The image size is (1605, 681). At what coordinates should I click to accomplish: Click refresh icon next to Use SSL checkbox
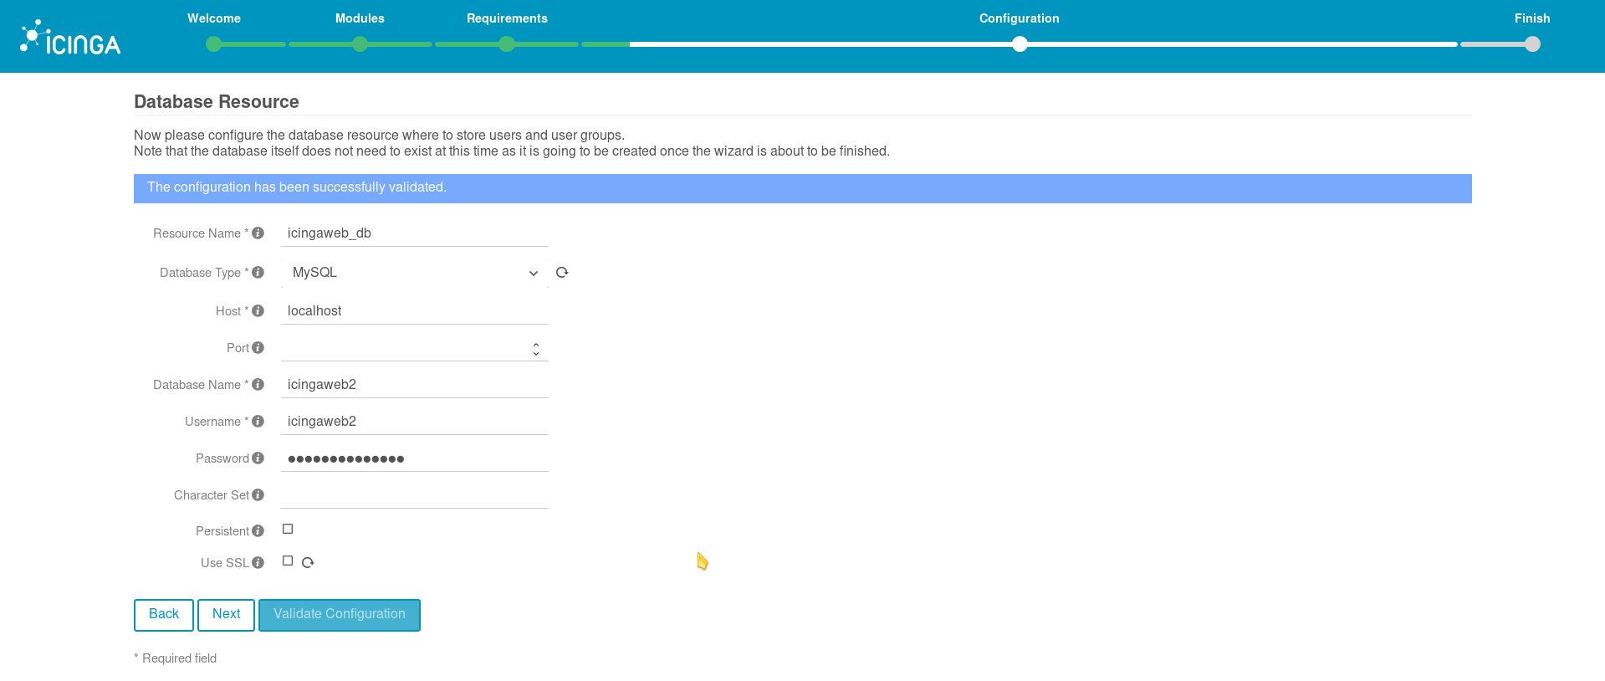point(308,562)
